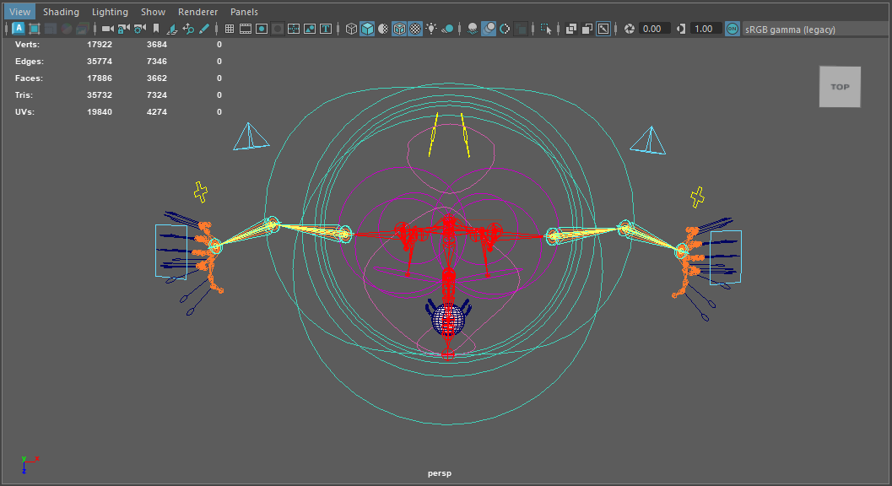Open the Renderer menu

pos(197,12)
